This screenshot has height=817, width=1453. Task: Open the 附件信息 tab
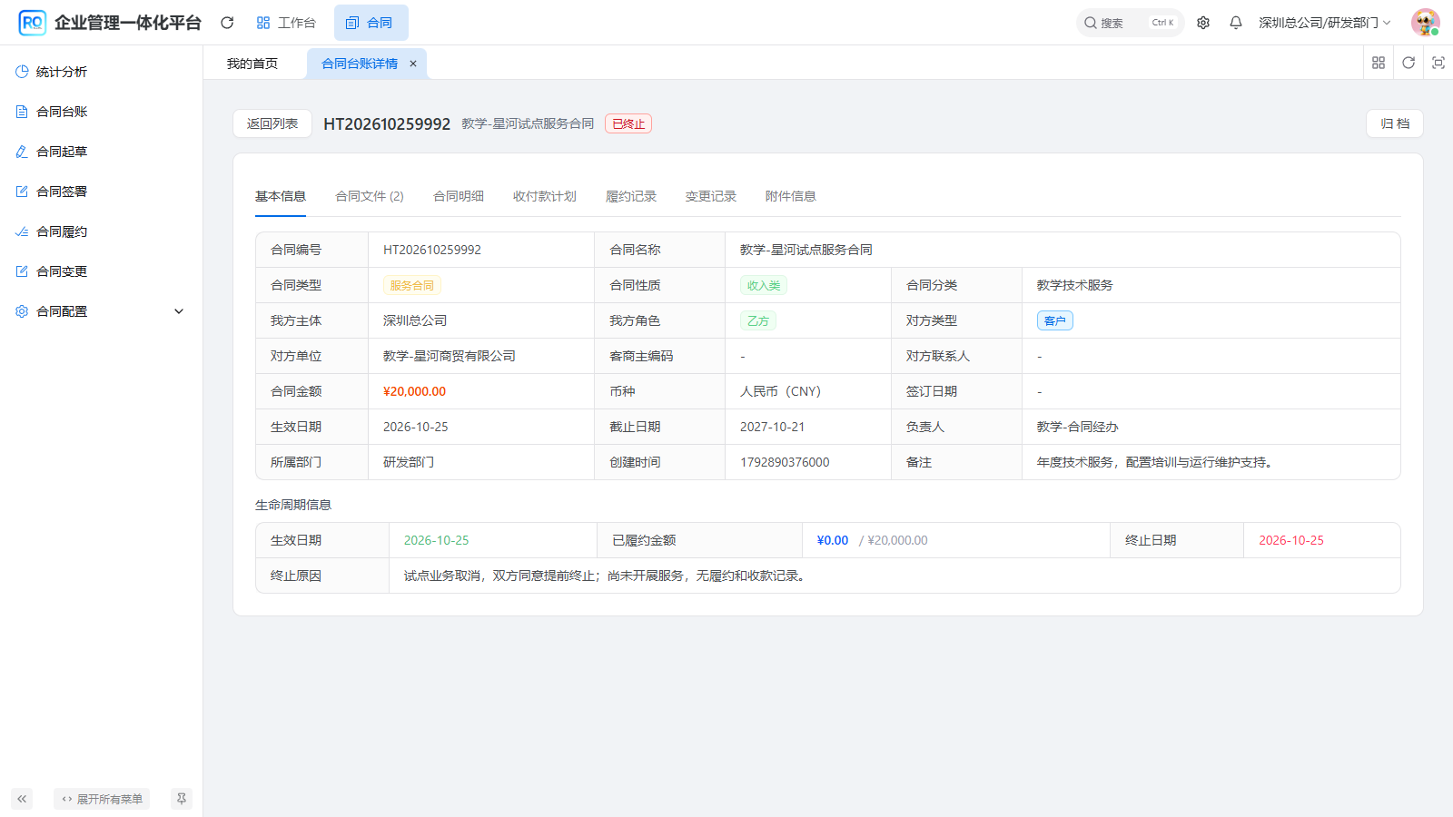(x=791, y=196)
